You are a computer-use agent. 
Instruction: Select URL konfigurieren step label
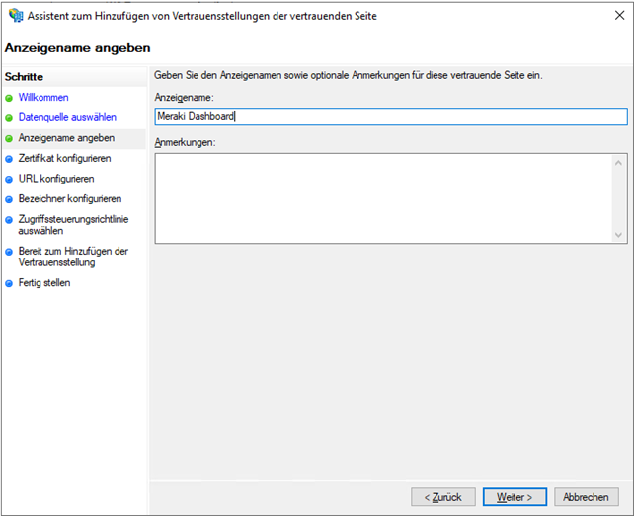tap(56, 179)
